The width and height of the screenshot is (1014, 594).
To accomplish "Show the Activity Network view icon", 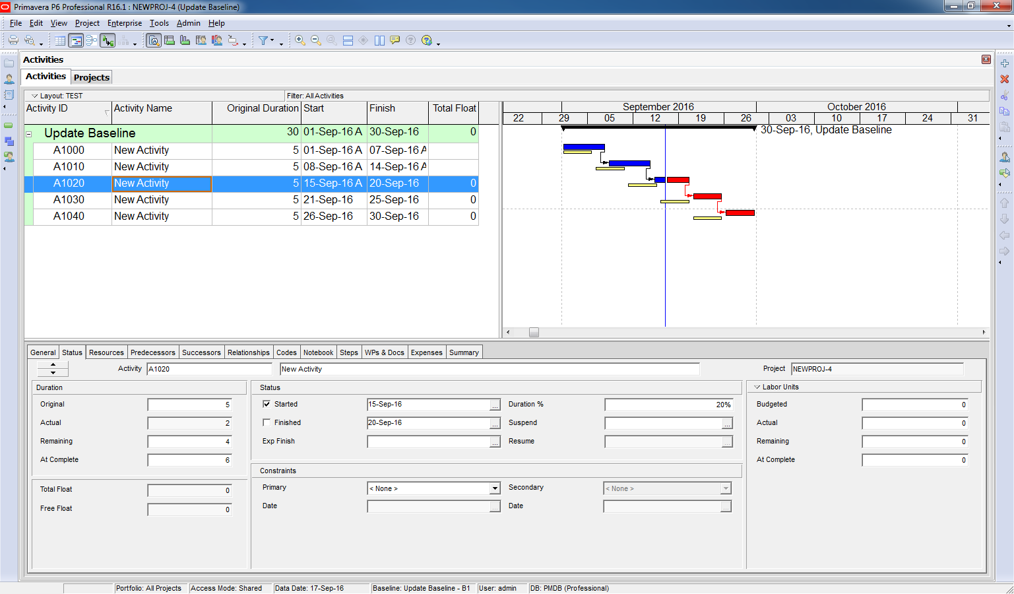I will pos(92,41).
